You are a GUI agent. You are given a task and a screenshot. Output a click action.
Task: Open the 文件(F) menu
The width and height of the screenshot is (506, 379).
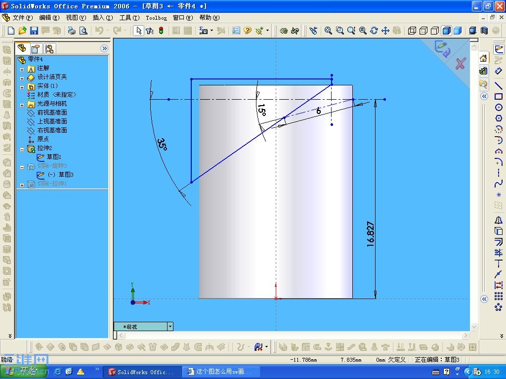pos(22,18)
